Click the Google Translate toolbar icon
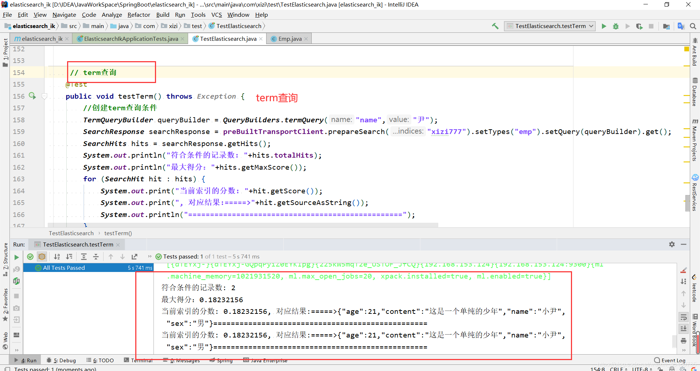The height and width of the screenshot is (371, 700). [x=681, y=26]
